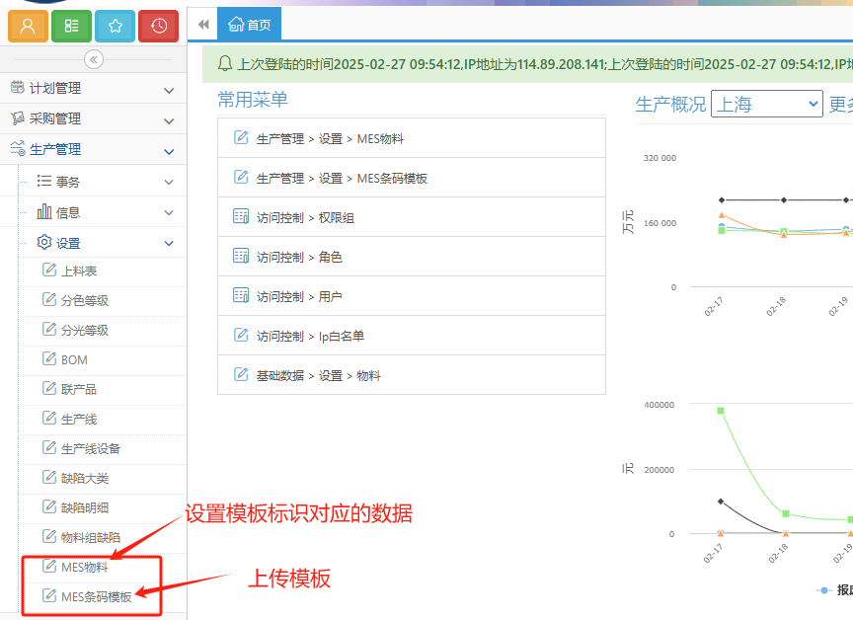Screen dimensions: 853x620
Task: Toggle the blue legend marker below lower chart
Action: (x=823, y=590)
